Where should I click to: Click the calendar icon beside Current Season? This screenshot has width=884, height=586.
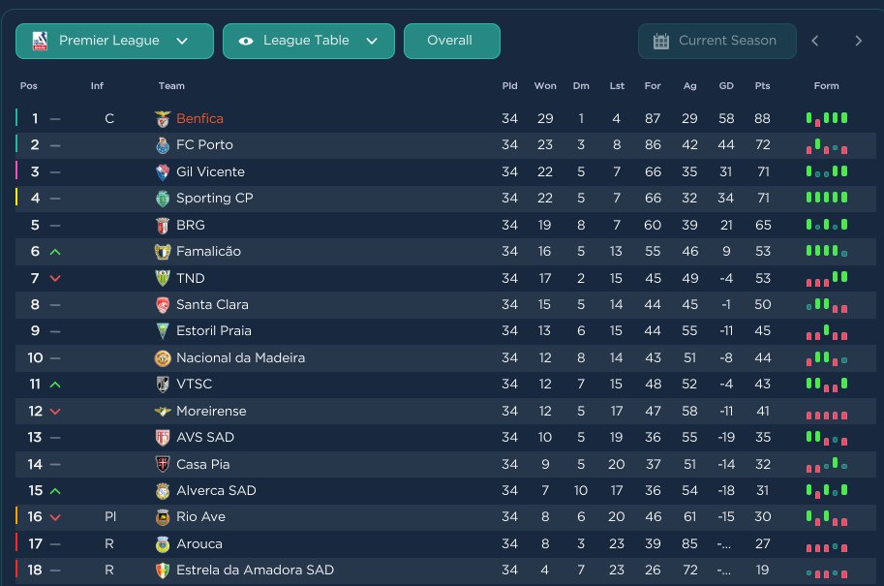click(x=661, y=41)
